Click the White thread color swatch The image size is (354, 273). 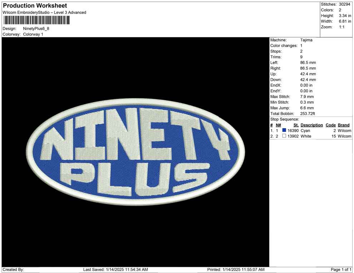285,136
